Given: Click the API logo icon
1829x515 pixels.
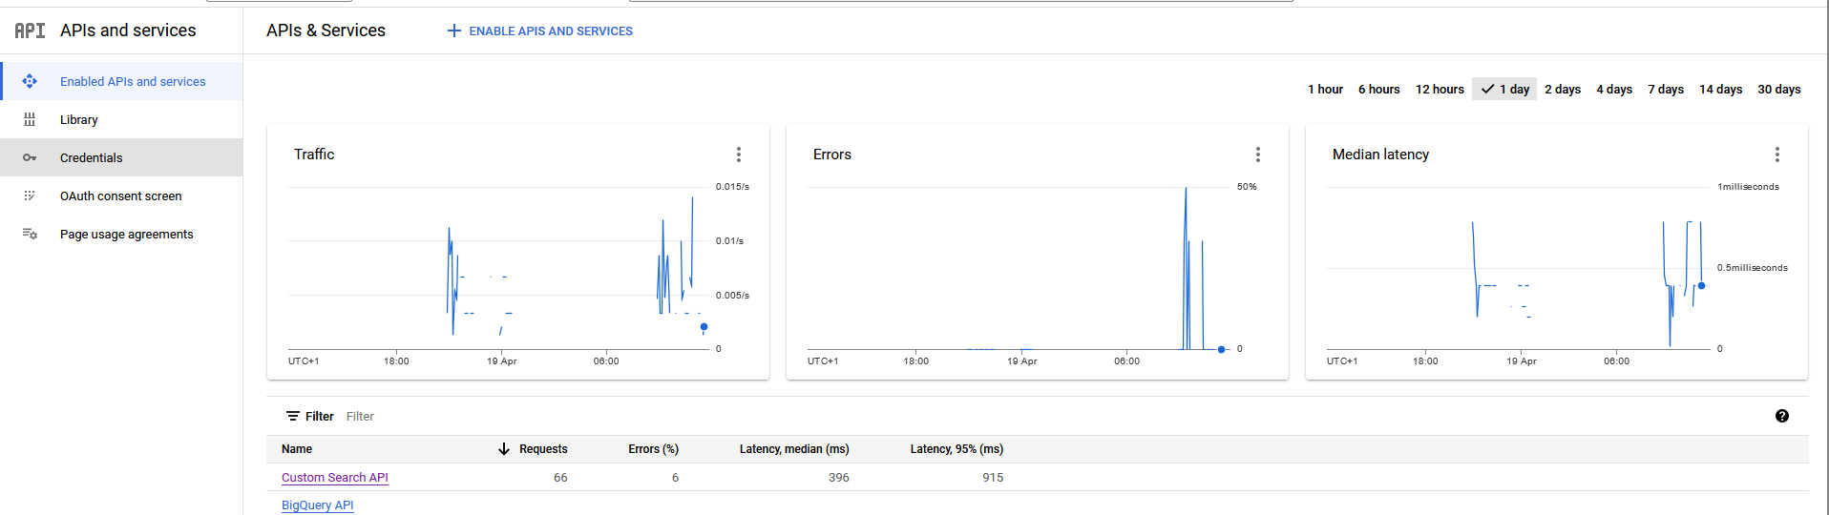Looking at the screenshot, I should pyautogui.click(x=30, y=31).
